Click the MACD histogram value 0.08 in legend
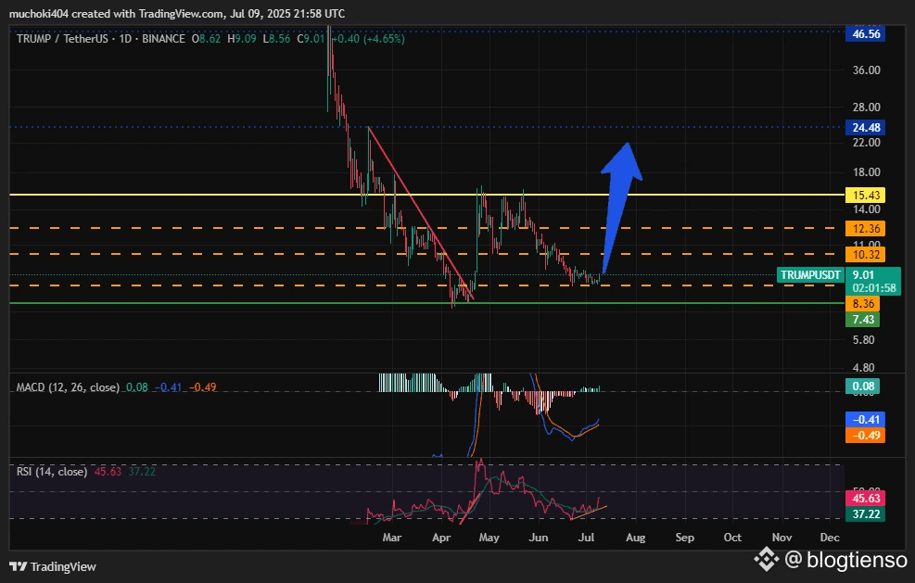Screen dimensions: 915x583 tap(137, 387)
